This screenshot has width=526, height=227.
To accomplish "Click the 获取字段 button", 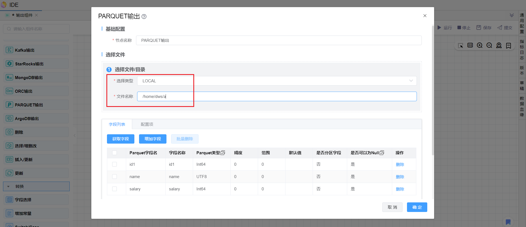I will click(x=120, y=139).
